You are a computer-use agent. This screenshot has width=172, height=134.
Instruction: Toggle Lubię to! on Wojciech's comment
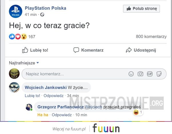[x=32, y=96]
